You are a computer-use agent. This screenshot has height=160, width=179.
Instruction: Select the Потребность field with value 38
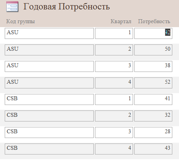pos(153,66)
